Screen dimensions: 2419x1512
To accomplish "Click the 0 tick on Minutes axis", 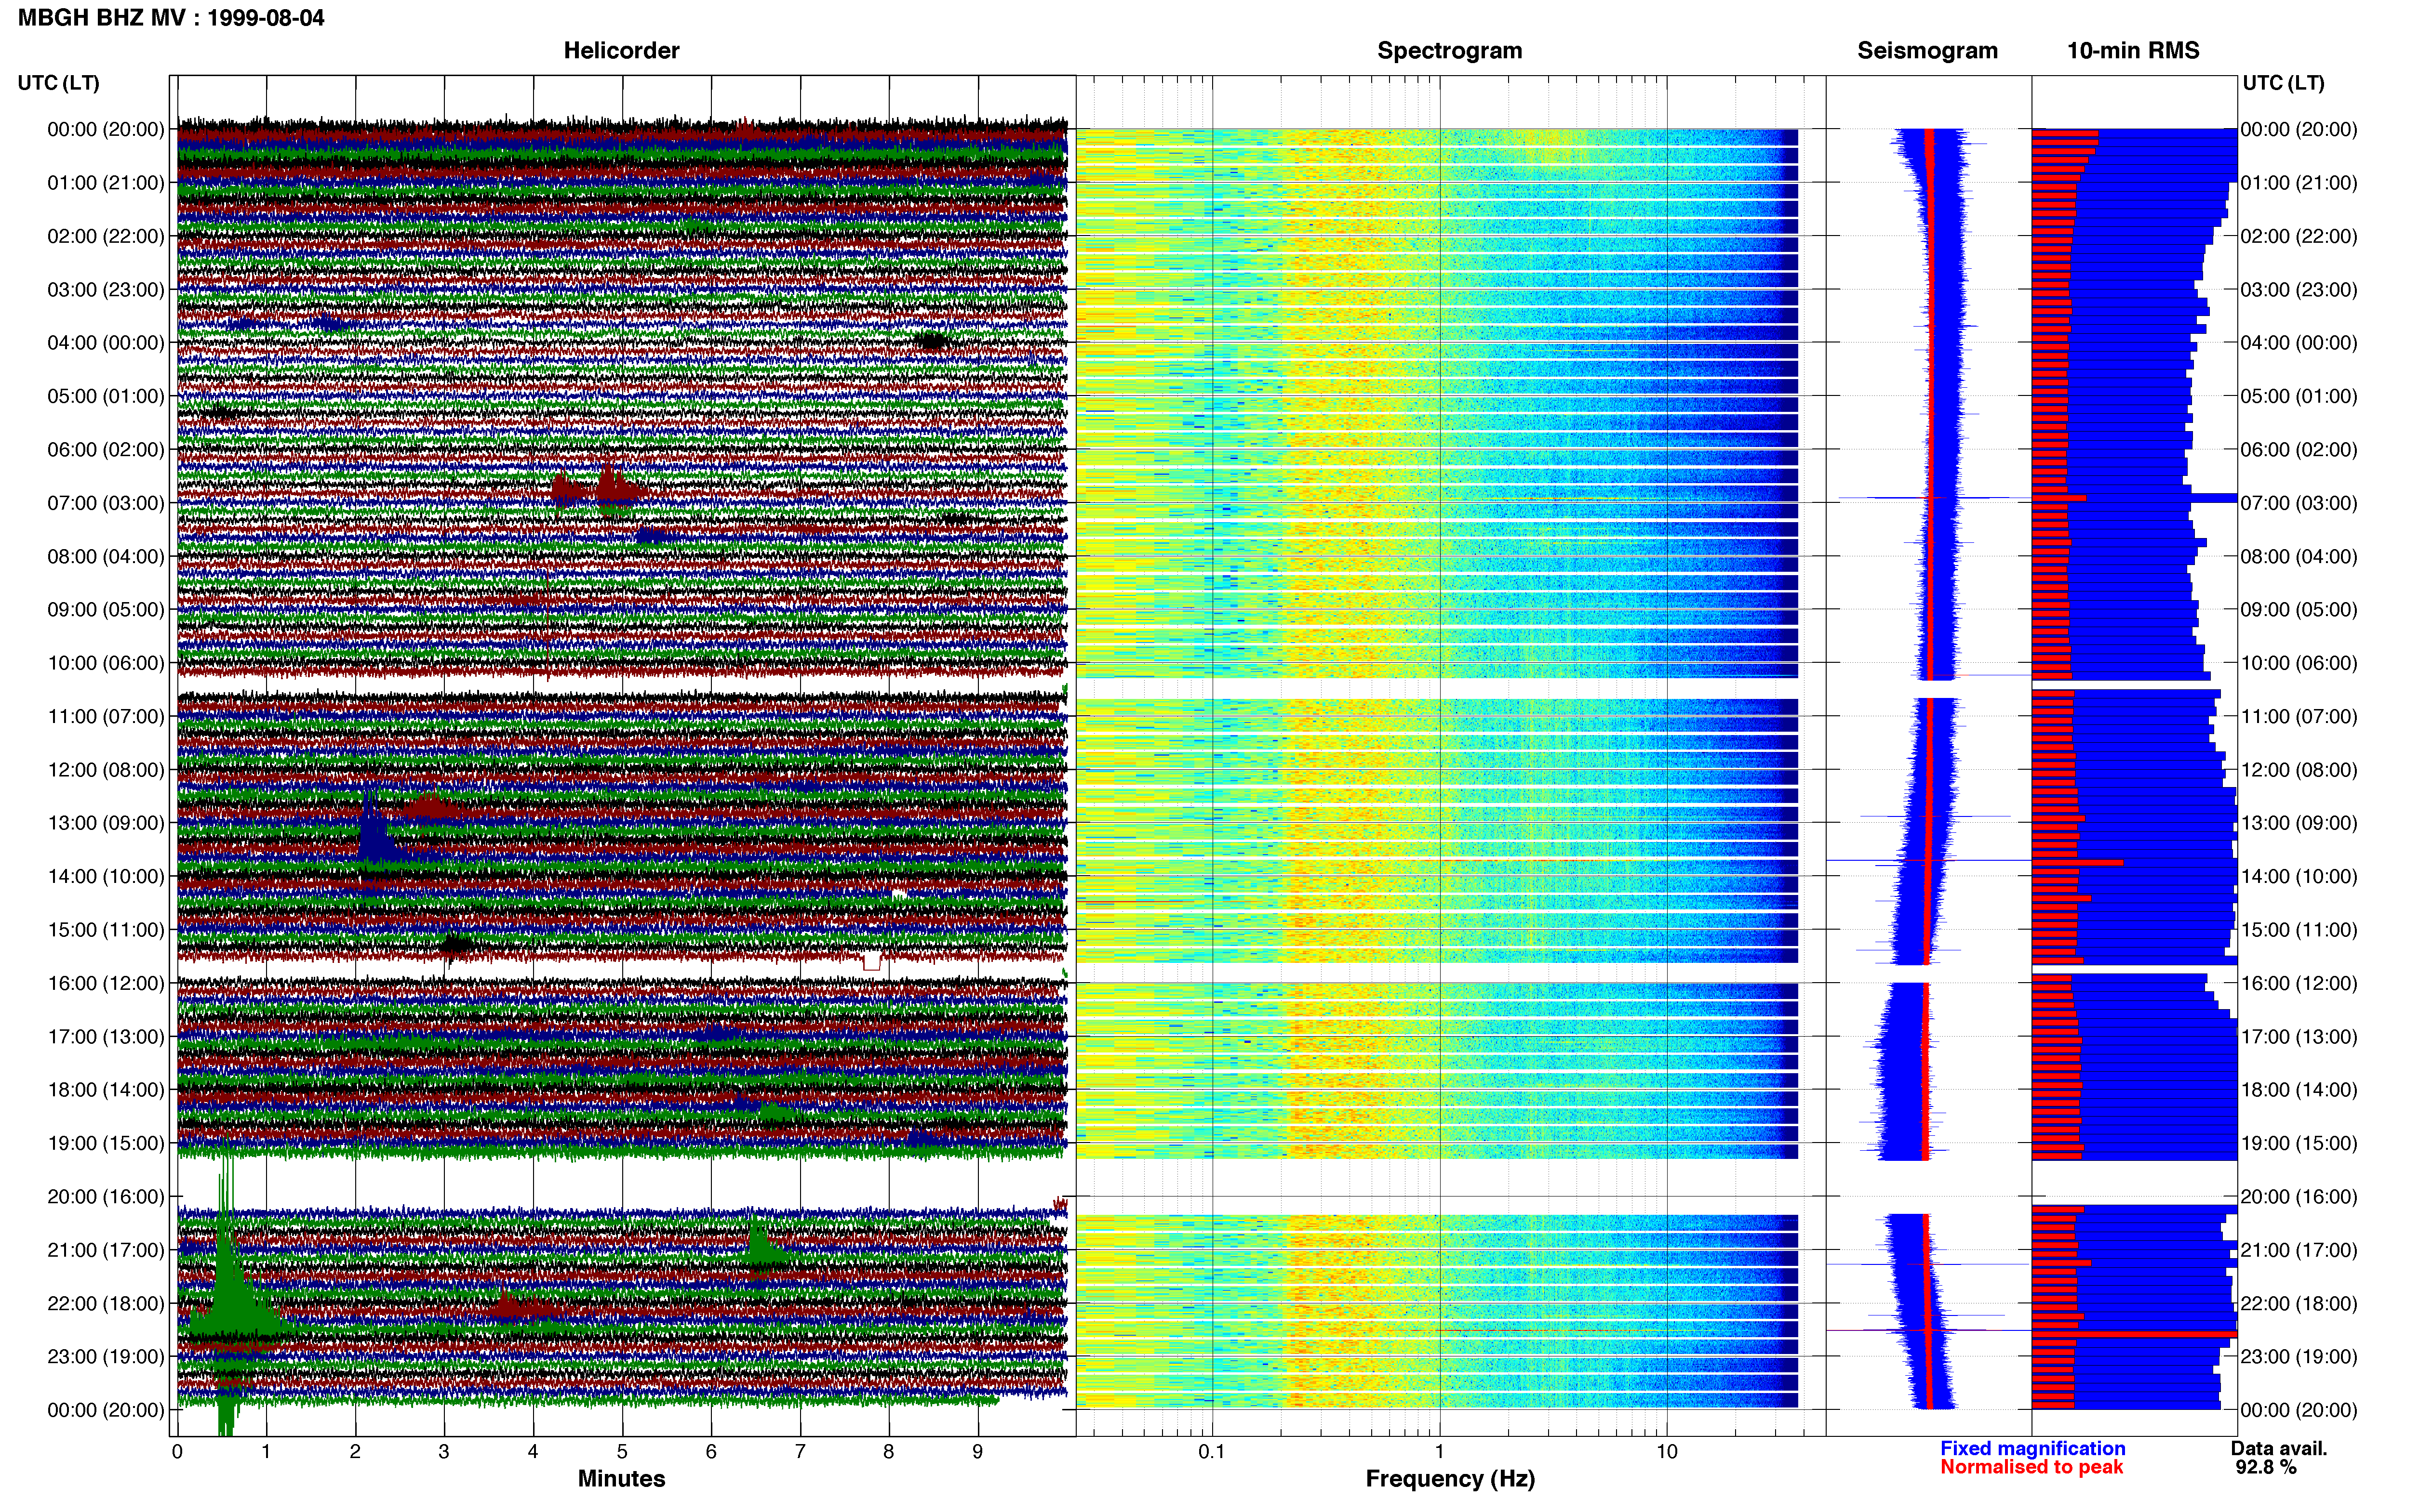I will pyautogui.click(x=177, y=1451).
